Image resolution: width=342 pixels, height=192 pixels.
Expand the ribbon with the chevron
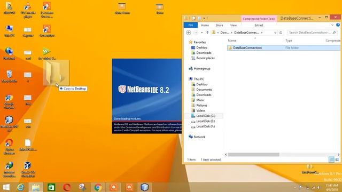pos(332,25)
